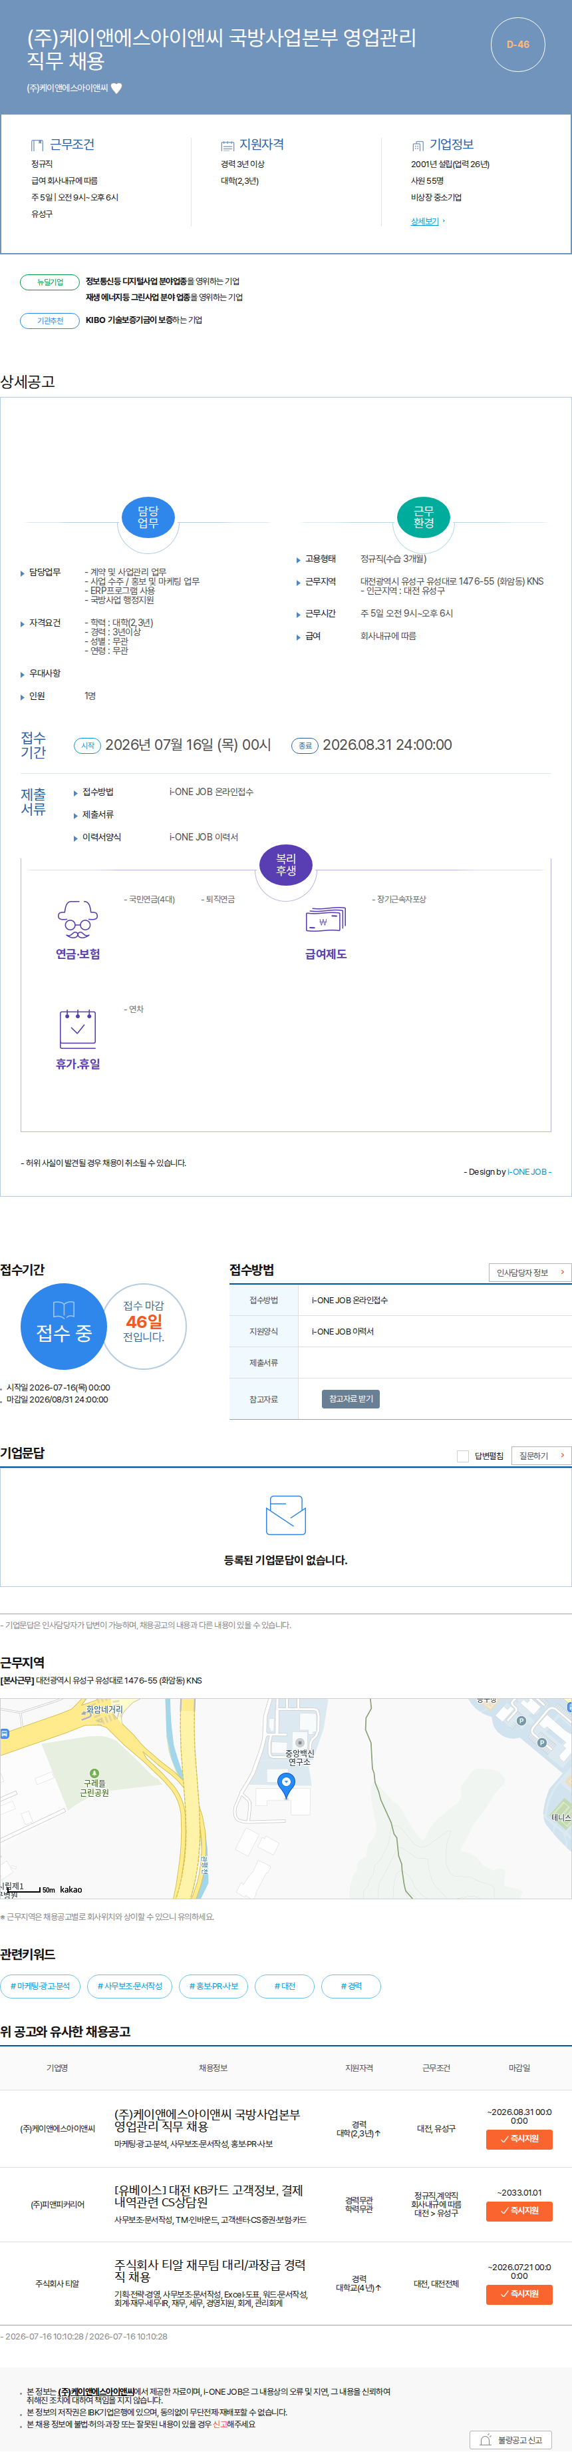Click the 신고 report link in footer
The height and width of the screenshot is (2452, 572).
tap(219, 2425)
